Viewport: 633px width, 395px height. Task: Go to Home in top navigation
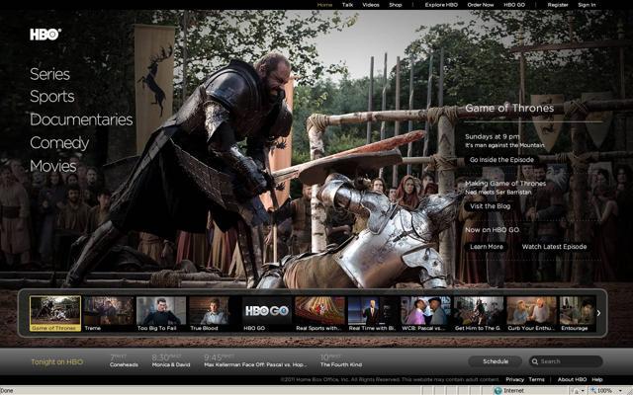click(x=324, y=5)
